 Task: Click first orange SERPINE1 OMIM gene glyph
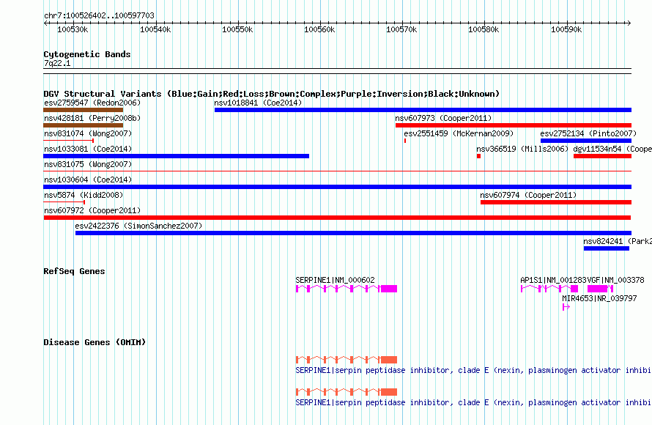click(347, 360)
